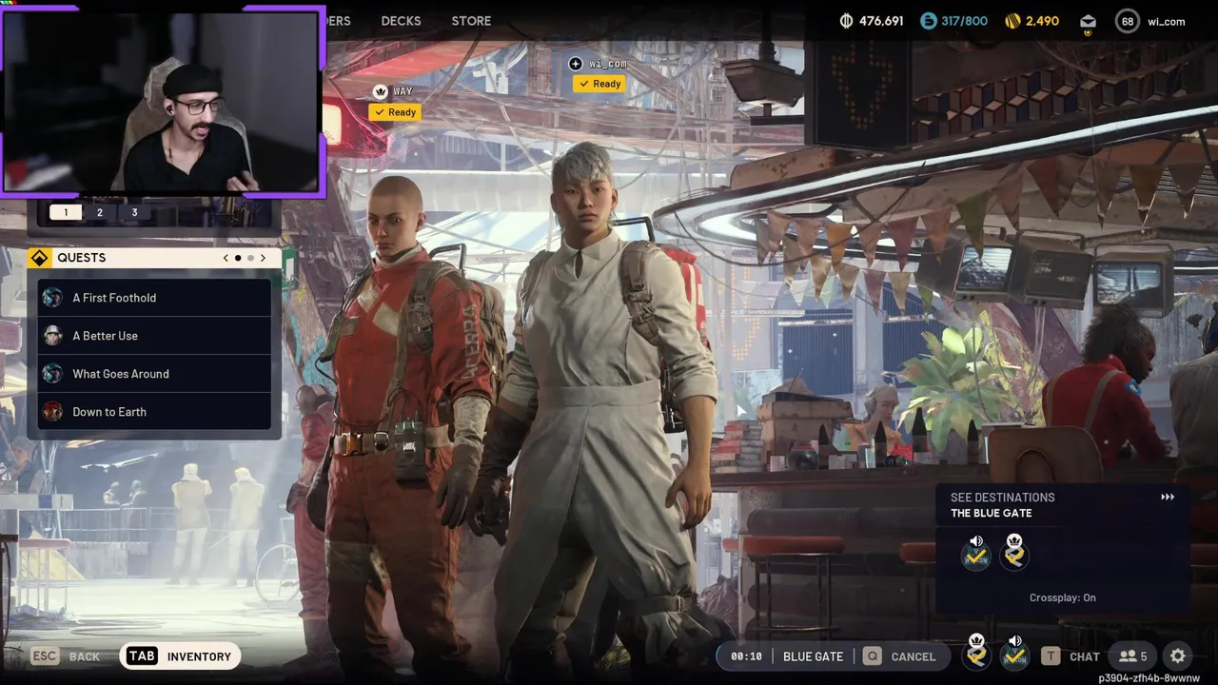Click the Quests panel header
Screen dimensions: 1218x685
[154, 258]
